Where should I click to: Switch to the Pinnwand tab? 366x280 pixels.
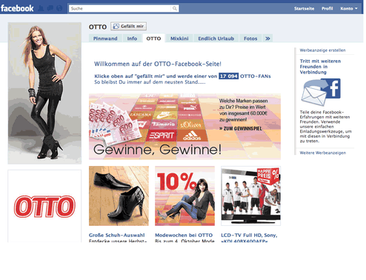point(105,39)
